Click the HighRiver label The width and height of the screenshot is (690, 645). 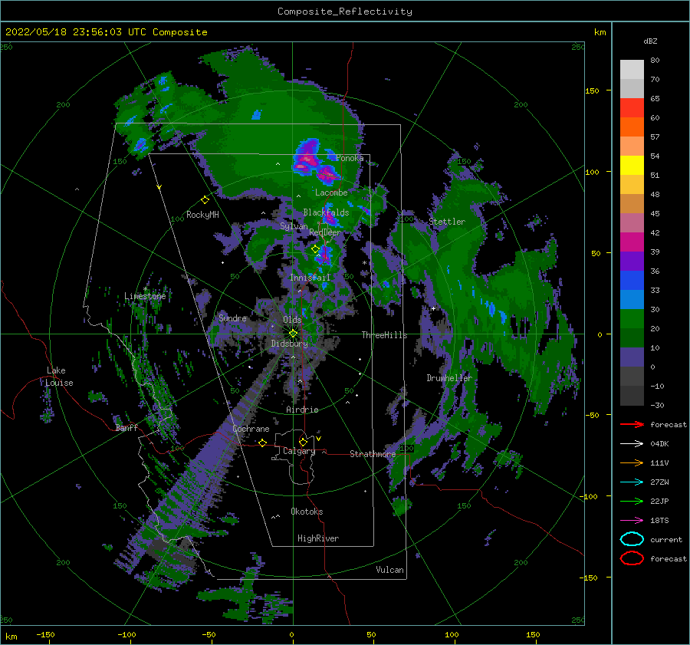318,538
